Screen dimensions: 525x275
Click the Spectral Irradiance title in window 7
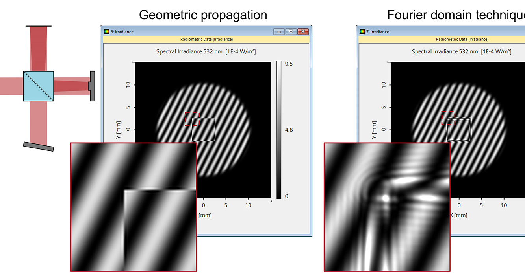click(x=462, y=52)
